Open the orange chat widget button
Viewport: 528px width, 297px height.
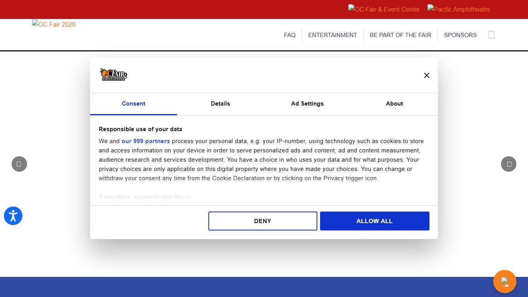point(504,281)
